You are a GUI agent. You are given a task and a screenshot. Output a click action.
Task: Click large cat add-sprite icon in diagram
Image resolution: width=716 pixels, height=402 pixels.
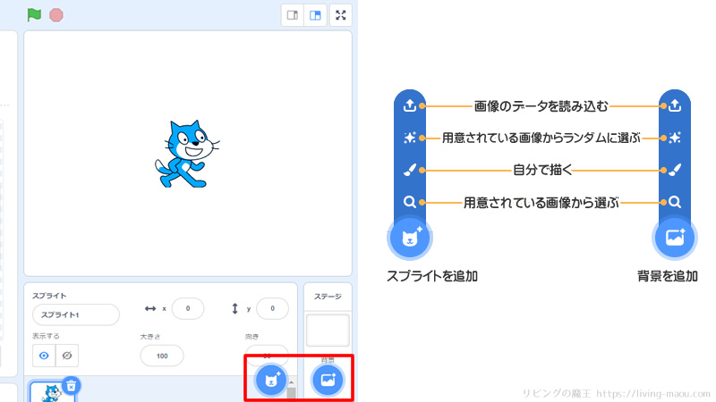(x=410, y=238)
